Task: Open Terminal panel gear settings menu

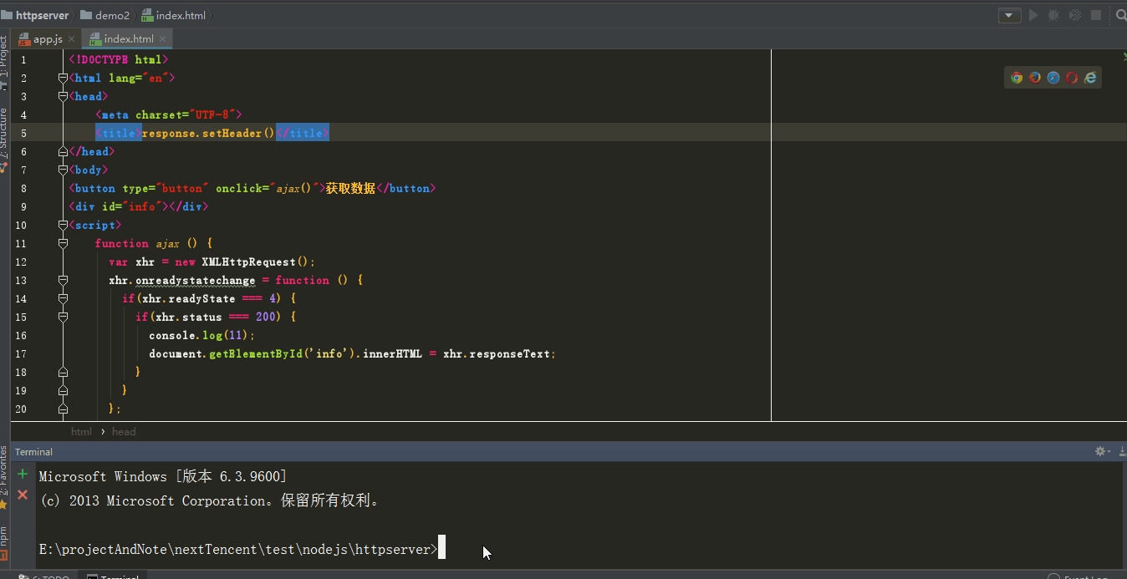Action: tap(1101, 451)
